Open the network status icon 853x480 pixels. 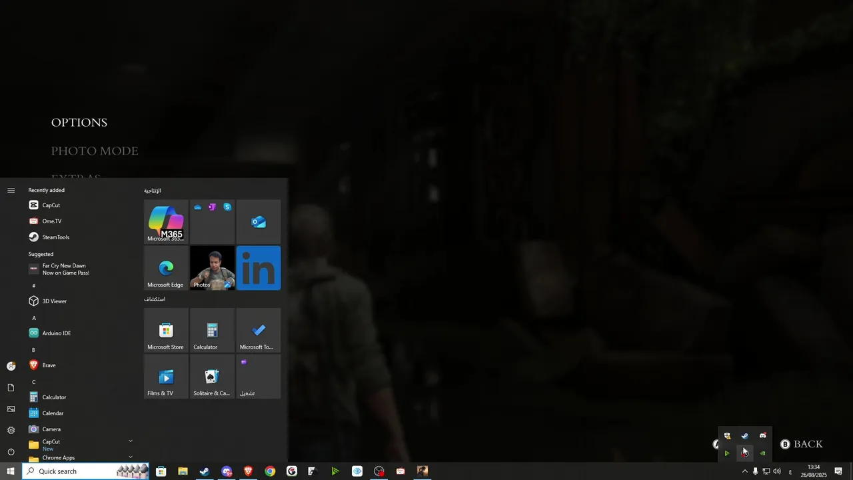(766, 471)
